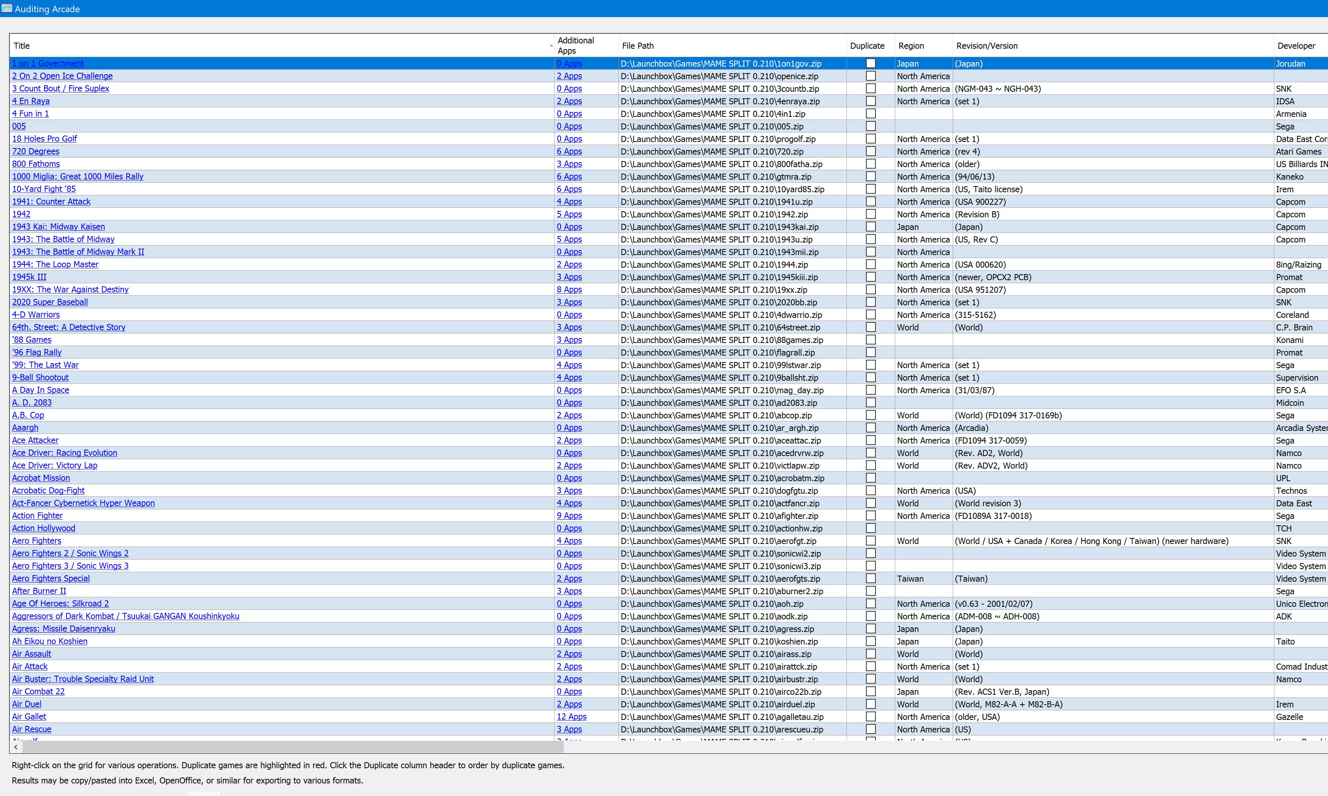Click the Developer column header

1301,46
